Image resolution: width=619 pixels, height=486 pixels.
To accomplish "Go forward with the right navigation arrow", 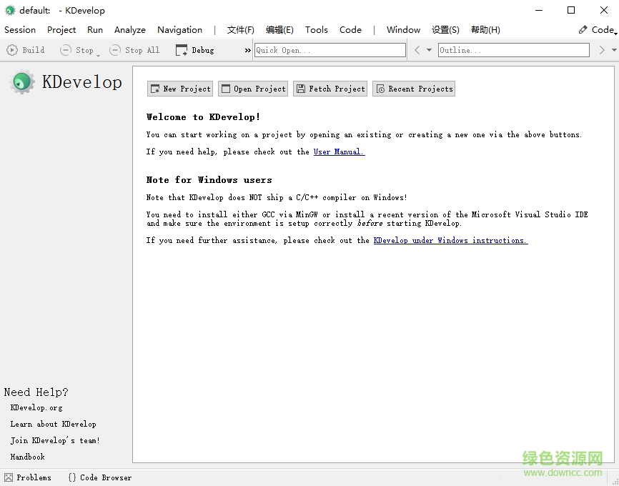I will 602,50.
